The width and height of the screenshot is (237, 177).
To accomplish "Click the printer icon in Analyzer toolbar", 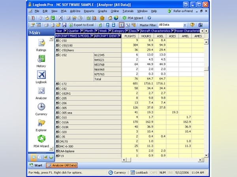I will point(46,25).
